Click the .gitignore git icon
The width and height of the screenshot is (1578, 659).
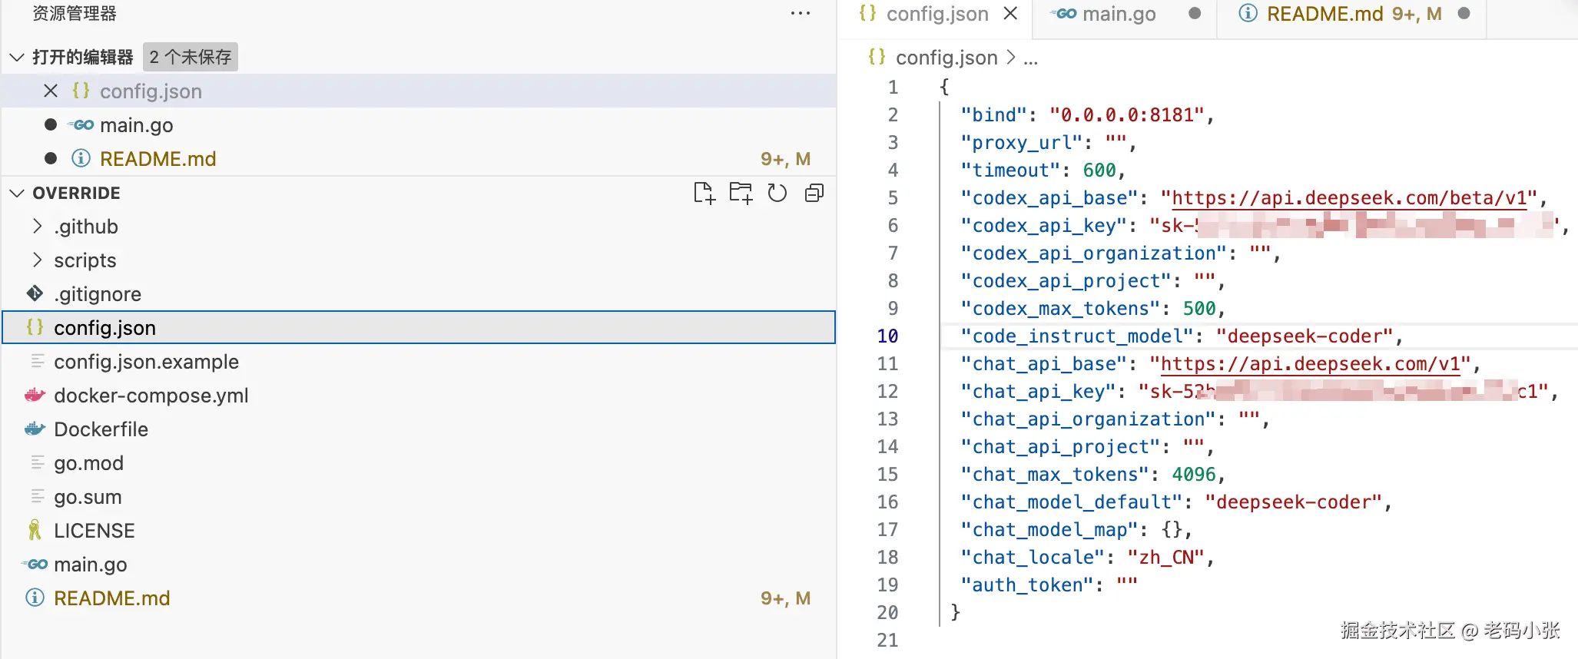click(35, 294)
